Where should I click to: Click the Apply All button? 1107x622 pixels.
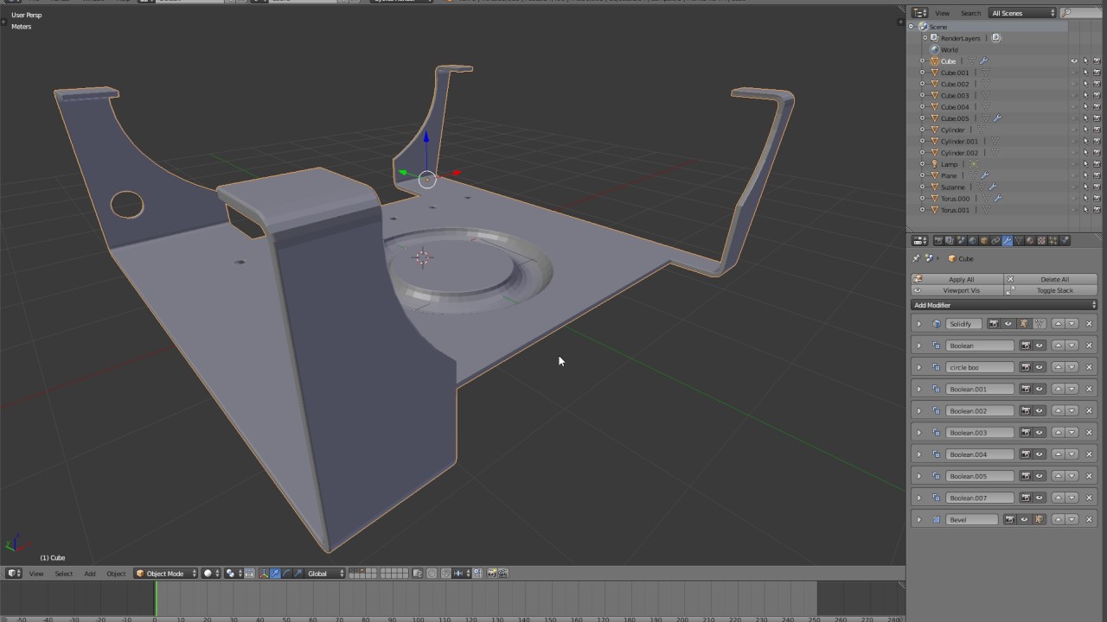957,279
